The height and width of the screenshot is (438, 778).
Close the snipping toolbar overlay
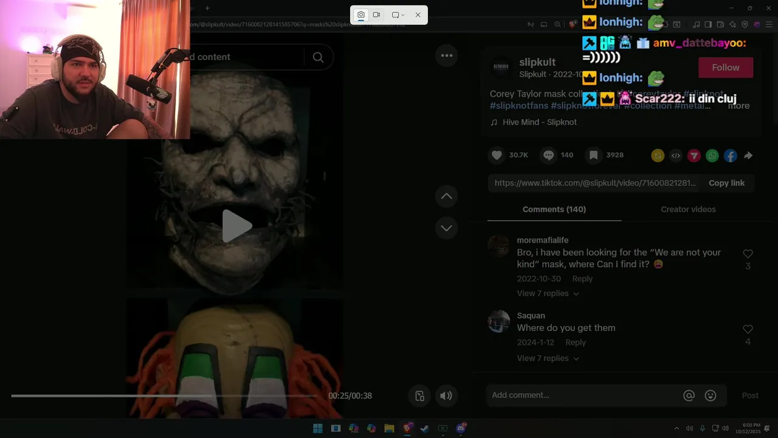(x=418, y=15)
